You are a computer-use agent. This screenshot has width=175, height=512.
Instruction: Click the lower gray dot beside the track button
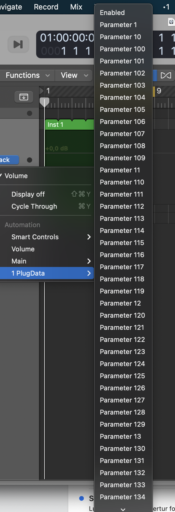[29, 160]
